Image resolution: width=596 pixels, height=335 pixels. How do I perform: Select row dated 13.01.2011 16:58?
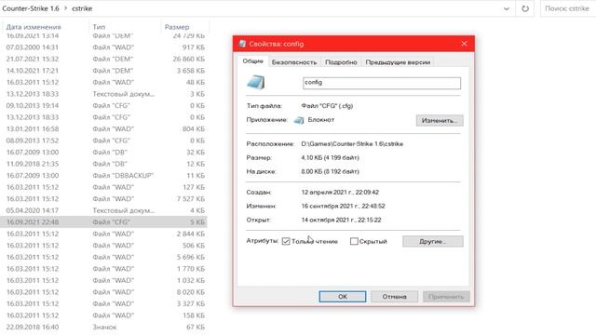tap(103, 128)
